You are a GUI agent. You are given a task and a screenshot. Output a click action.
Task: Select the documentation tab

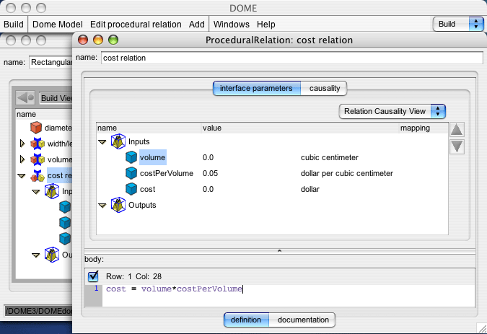[x=302, y=320]
